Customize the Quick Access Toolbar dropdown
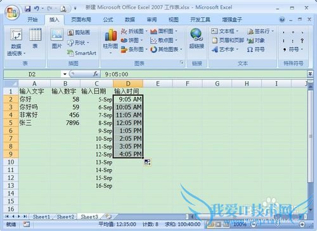 pos(75,9)
